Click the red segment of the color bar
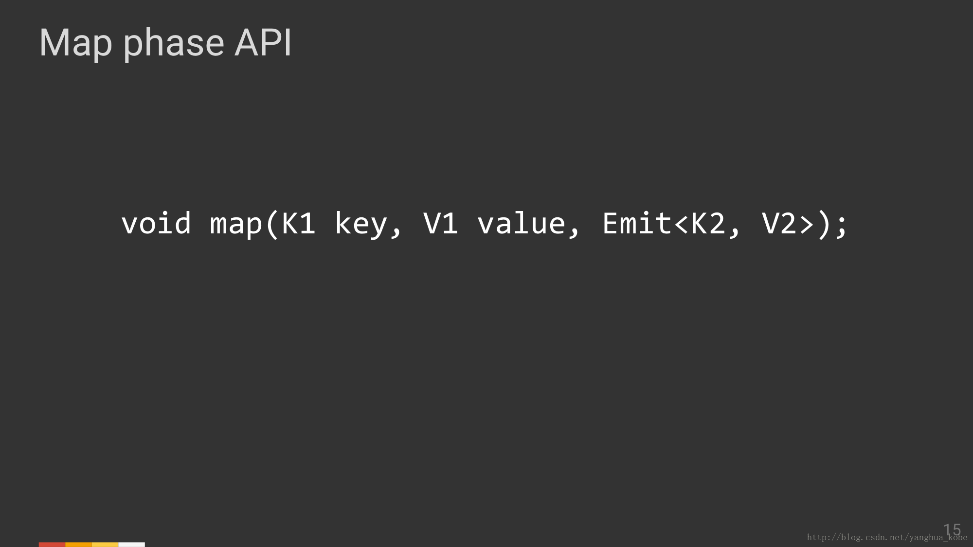This screenshot has height=547, width=973. (x=52, y=545)
